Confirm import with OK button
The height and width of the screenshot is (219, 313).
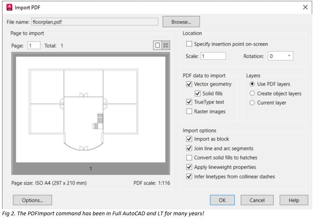tap(222, 200)
